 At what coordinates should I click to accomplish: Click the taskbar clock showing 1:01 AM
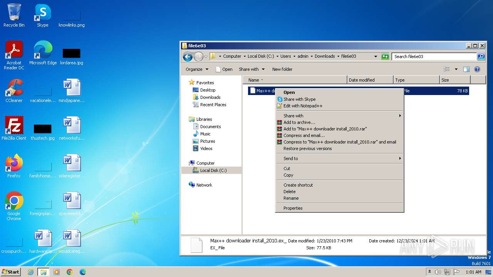(473, 272)
